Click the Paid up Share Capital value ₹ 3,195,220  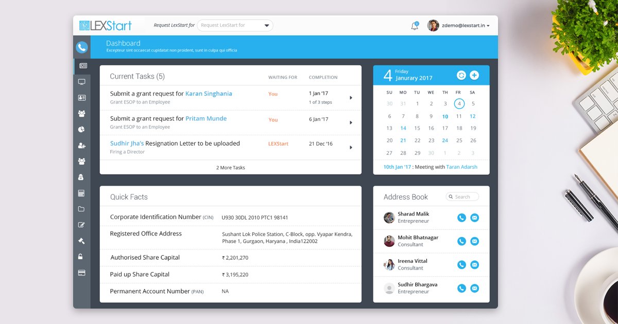click(x=235, y=275)
